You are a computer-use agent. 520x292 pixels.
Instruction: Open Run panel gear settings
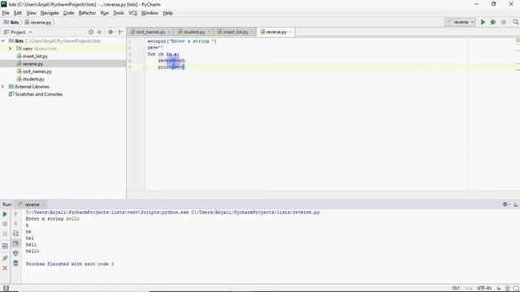pos(505,204)
